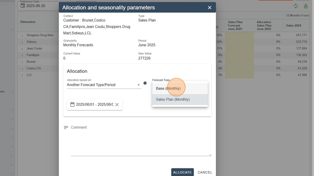Click the green export icon at top right
The height and width of the screenshot is (176, 314).
coord(306,6)
